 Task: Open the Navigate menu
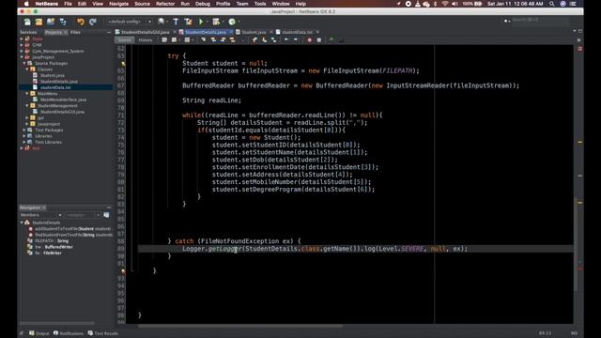[x=119, y=4]
